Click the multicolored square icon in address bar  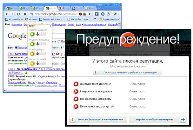click(85, 14)
